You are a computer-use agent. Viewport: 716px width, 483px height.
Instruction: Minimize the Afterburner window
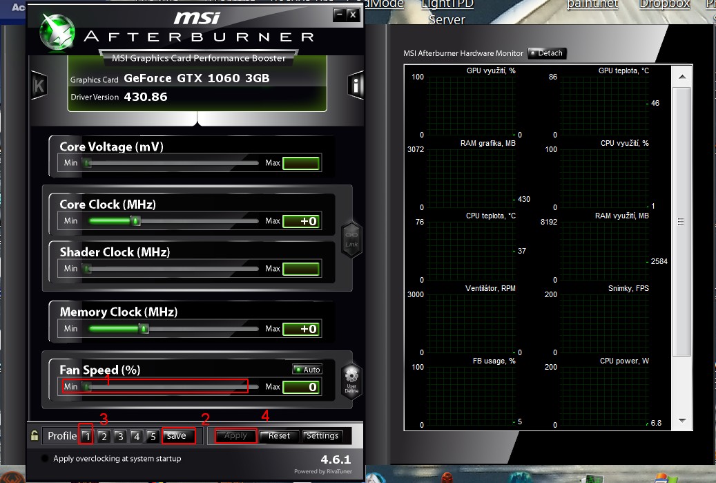click(x=339, y=15)
